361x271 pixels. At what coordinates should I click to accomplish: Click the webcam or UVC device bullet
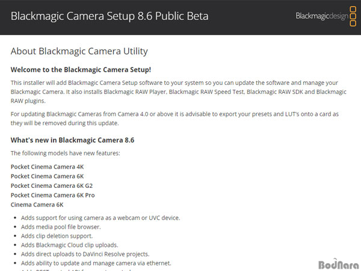(x=100, y=218)
